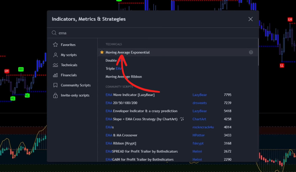The width and height of the screenshot is (296, 172).
Task: Click the 7239 likes count
Action: pos(227,103)
